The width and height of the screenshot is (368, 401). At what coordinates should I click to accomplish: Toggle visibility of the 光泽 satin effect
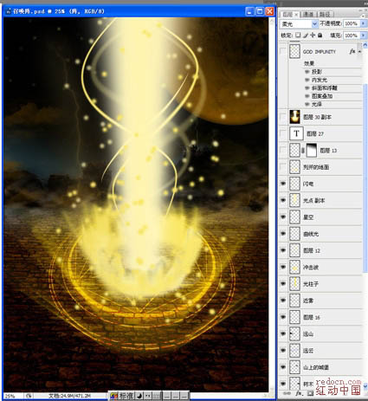307,104
